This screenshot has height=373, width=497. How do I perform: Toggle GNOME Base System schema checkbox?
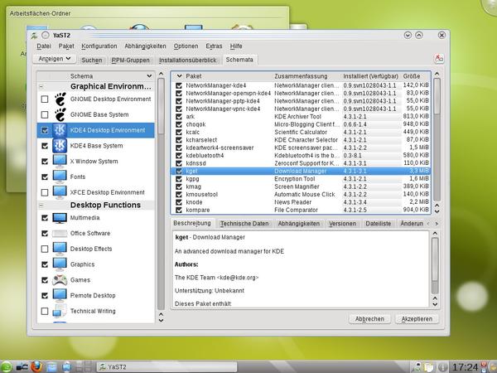pos(45,115)
